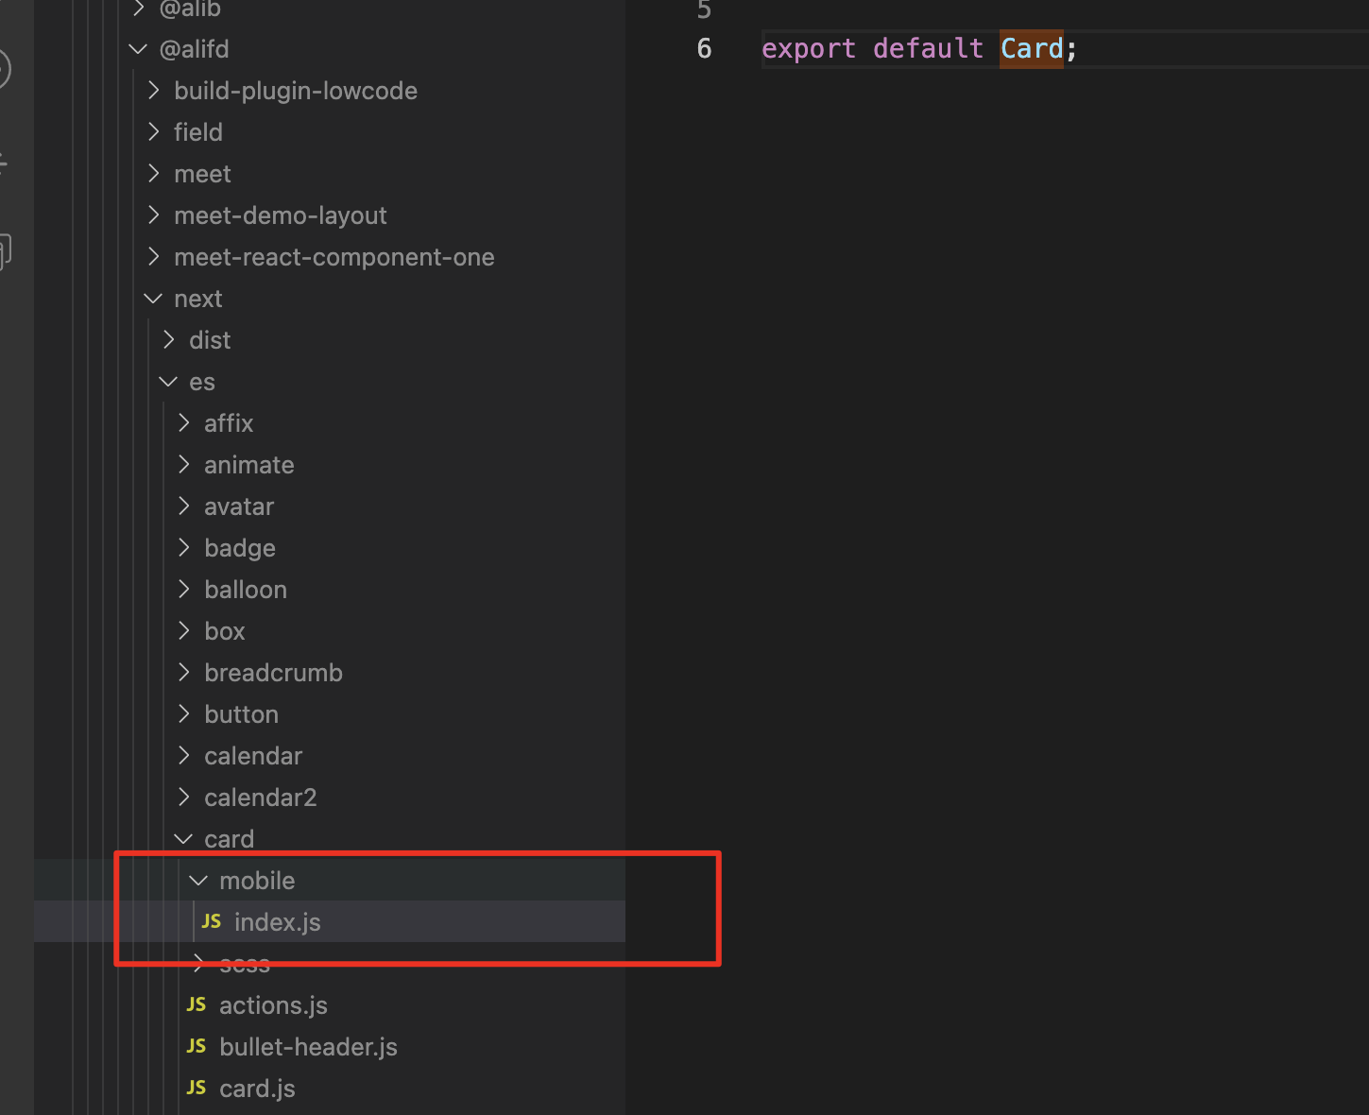The image size is (1369, 1115).
Task: Open the card.js file
Action: coord(257,1089)
